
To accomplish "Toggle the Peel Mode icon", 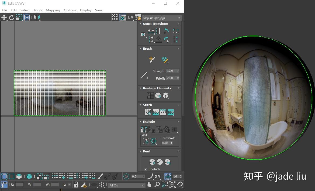I will 160,162.
